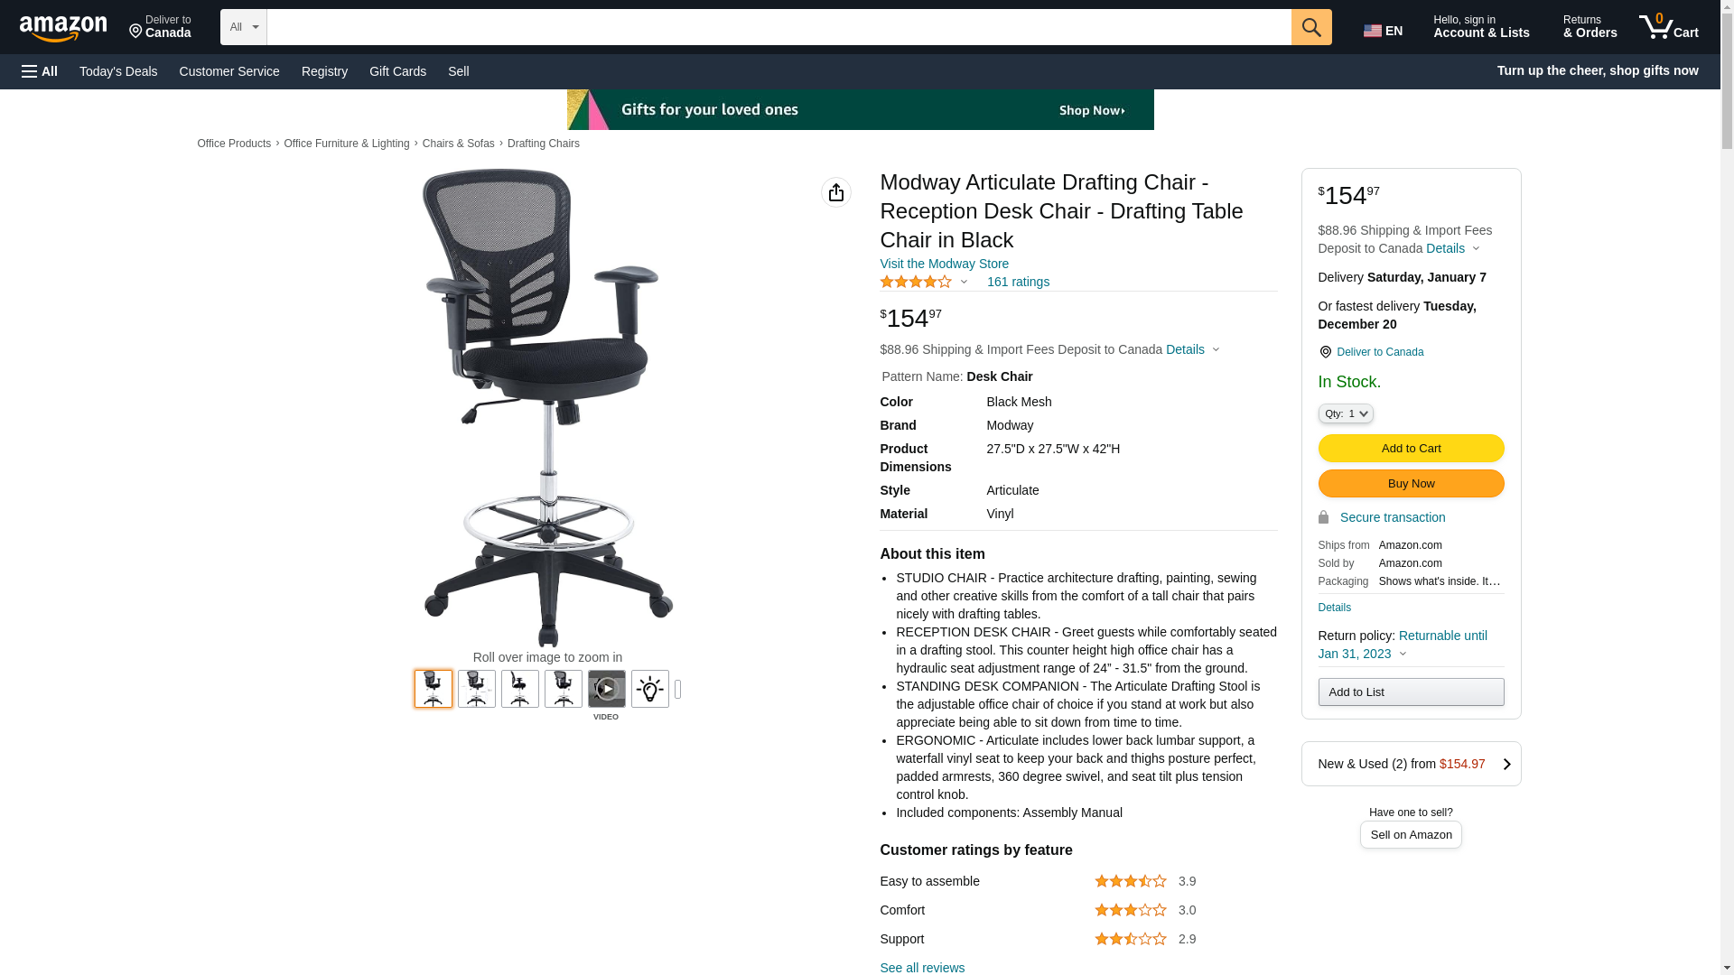Open Today's Deals menu item
The image size is (1734, 975).
118,71
